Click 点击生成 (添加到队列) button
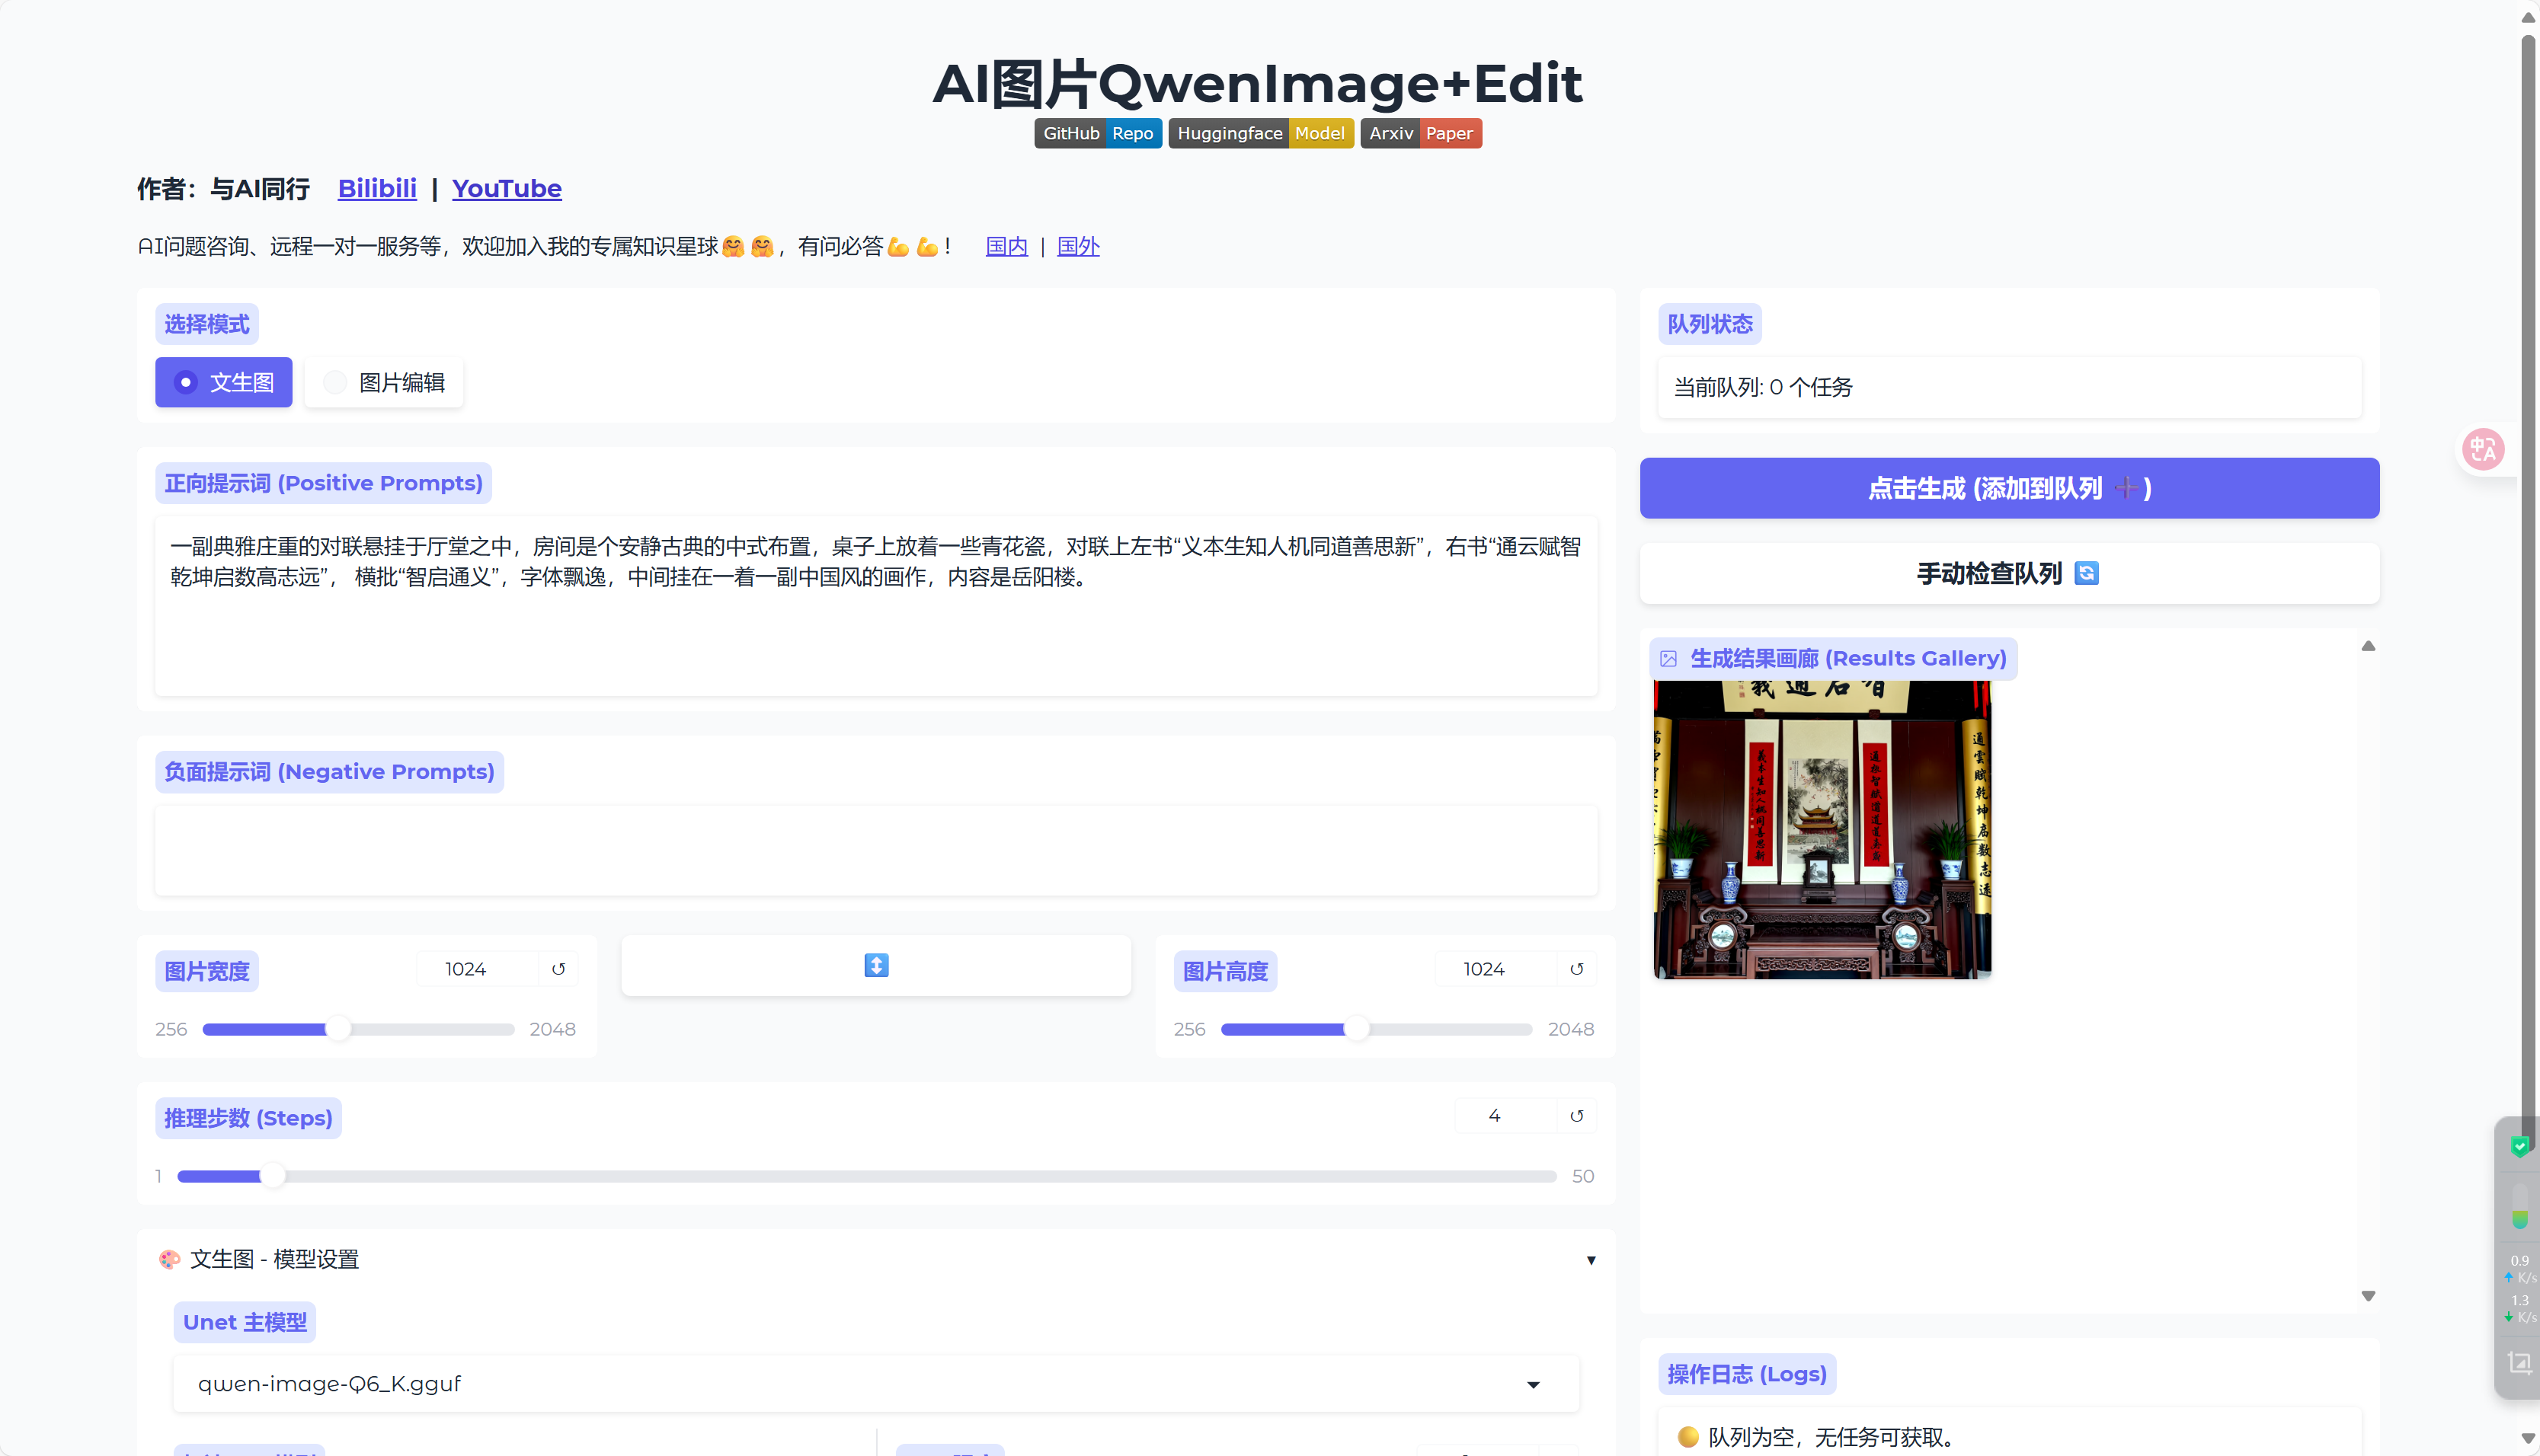This screenshot has height=1456, width=2540. pos(2009,488)
